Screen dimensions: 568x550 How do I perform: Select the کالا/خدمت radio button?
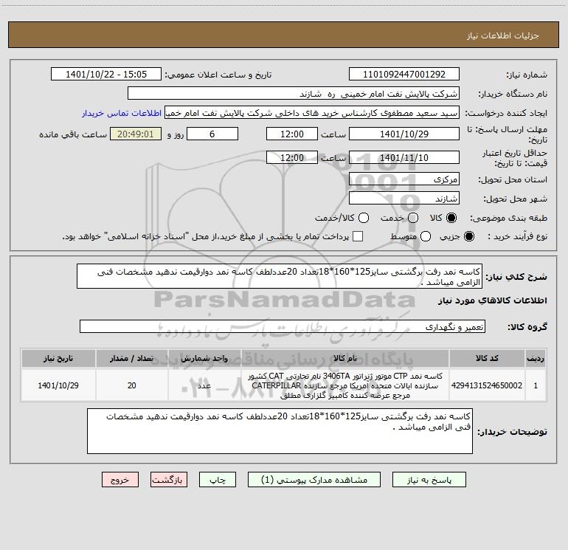click(x=364, y=218)
